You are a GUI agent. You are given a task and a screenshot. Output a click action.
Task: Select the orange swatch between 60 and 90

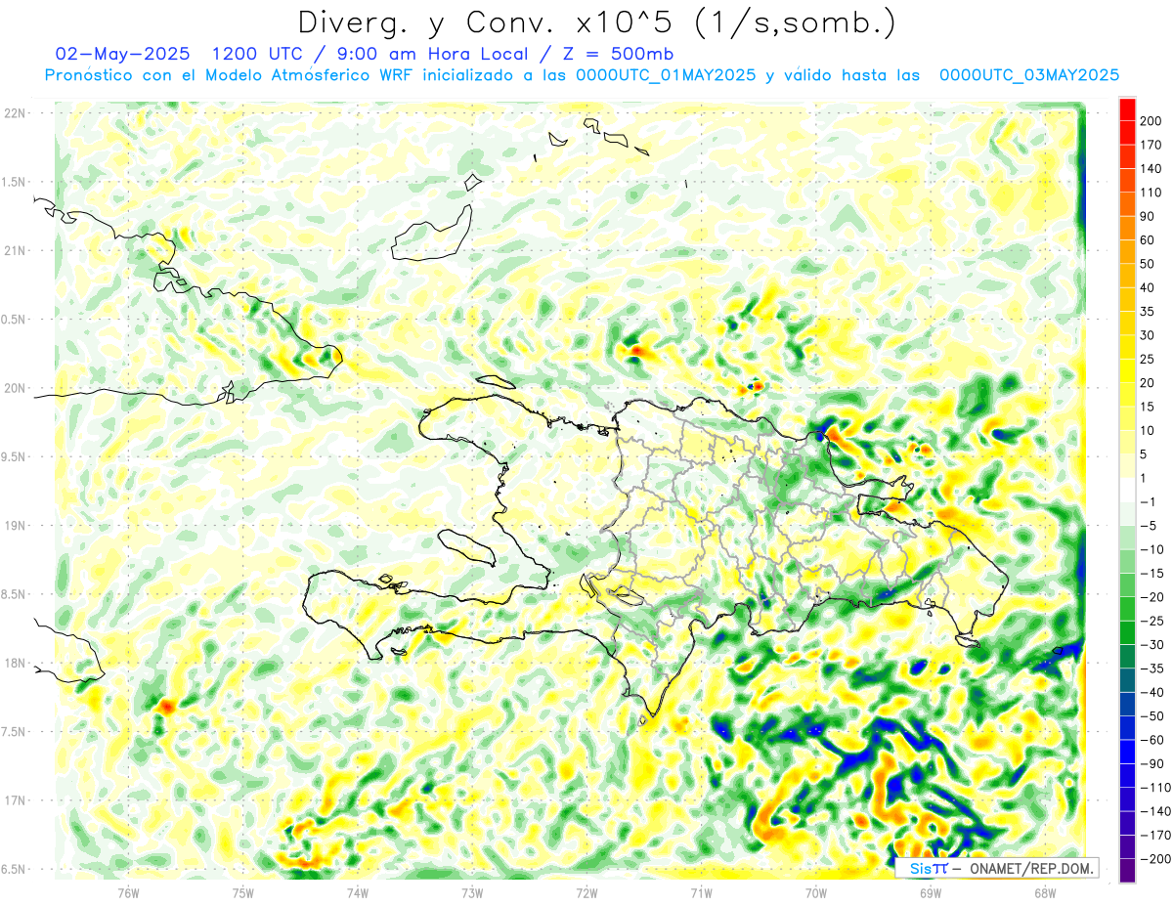[1127, 229]
